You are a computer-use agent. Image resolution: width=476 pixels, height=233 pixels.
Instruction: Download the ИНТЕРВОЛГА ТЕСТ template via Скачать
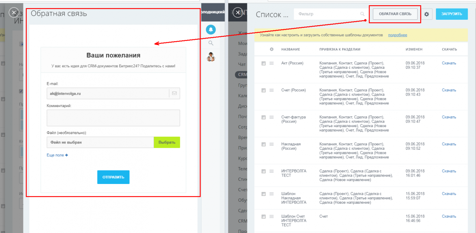[x=449, y=171]
